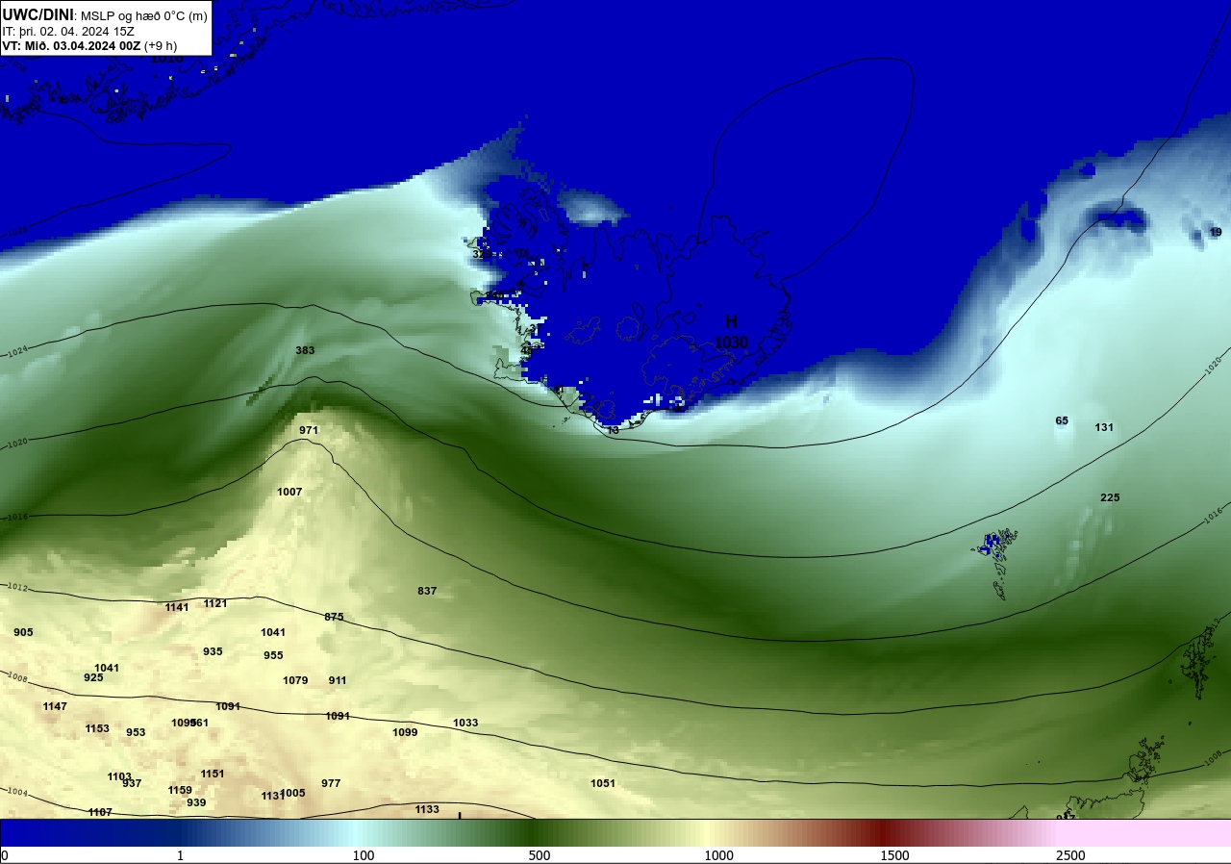Click the height value "1147"

click(55, 706)
